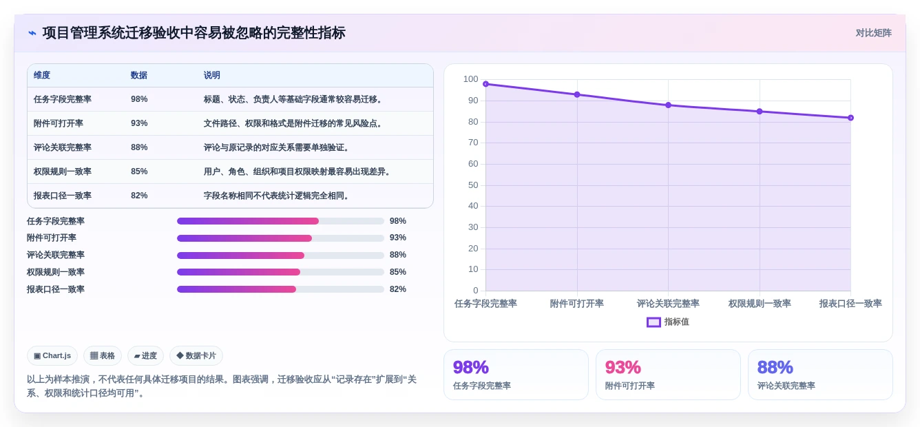Click chart data point for 权限规则一致率
Screen dimensions: 920x427
click(x=760, y=112)
